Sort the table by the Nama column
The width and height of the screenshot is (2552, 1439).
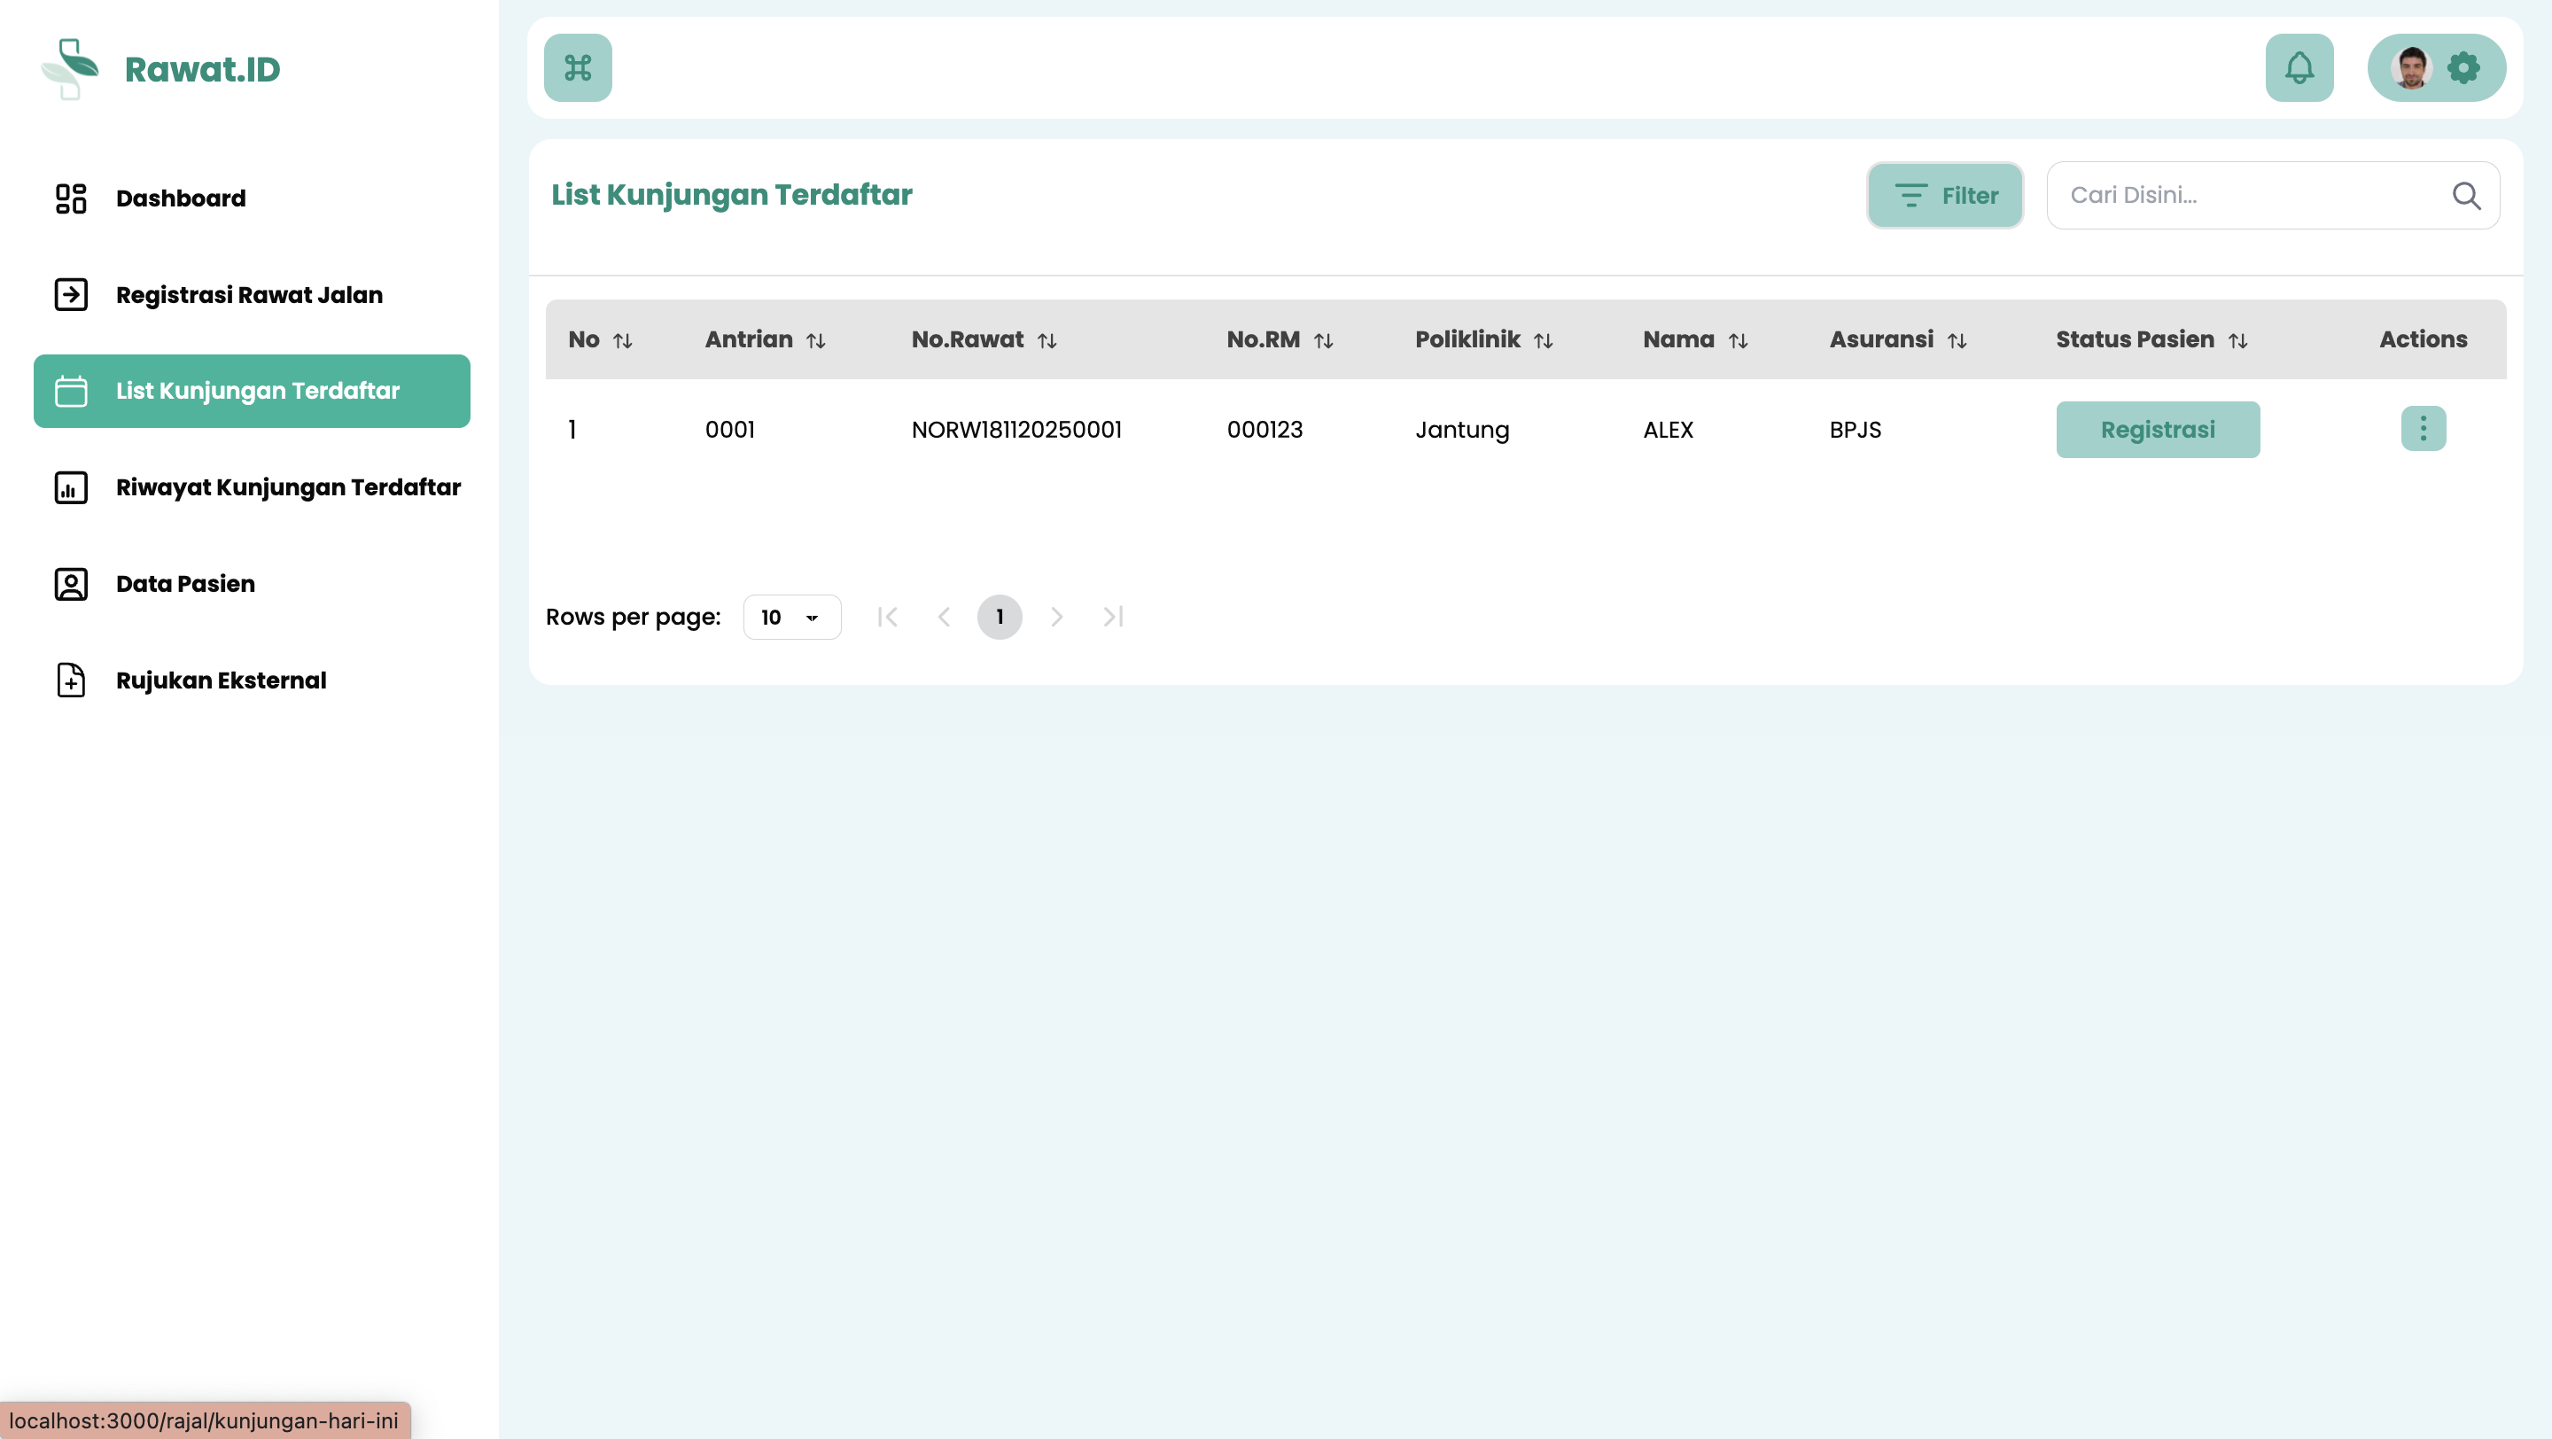coord(1738,340)
